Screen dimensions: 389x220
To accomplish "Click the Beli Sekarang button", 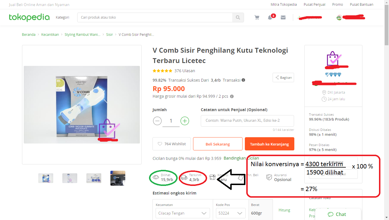I will [218, 144].
